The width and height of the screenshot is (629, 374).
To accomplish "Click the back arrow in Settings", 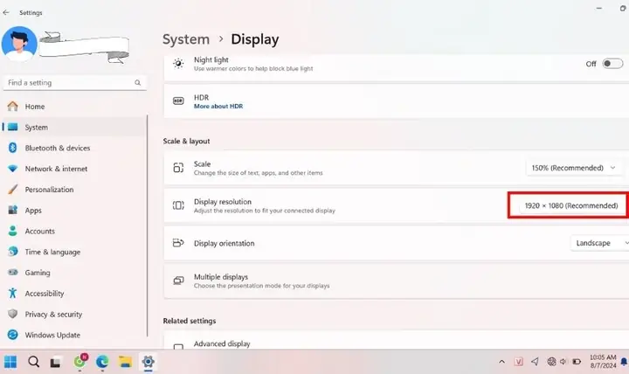I will (x=6, y=12).
